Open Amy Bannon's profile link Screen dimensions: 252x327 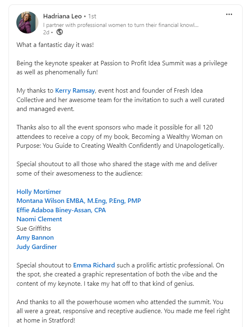(x=35, y=238)
